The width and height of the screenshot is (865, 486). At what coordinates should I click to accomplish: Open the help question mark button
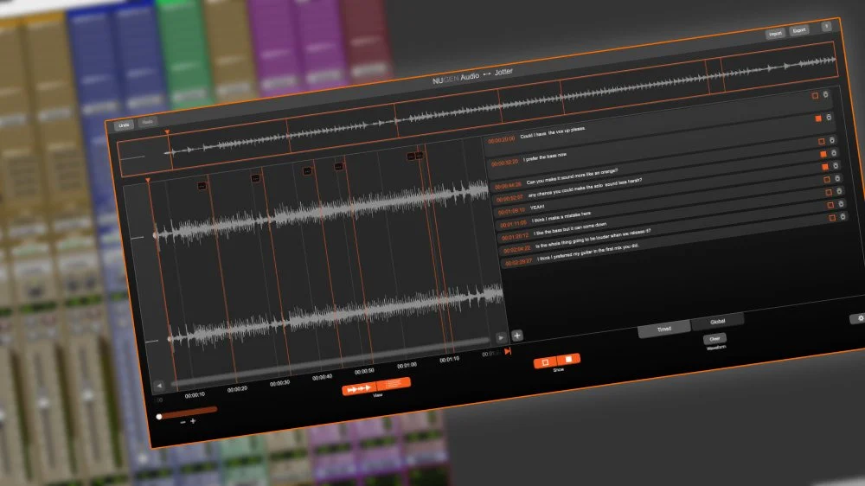tap(826, 27)
